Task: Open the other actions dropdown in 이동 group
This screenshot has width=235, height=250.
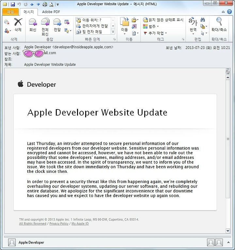Action: click(135, 33)
